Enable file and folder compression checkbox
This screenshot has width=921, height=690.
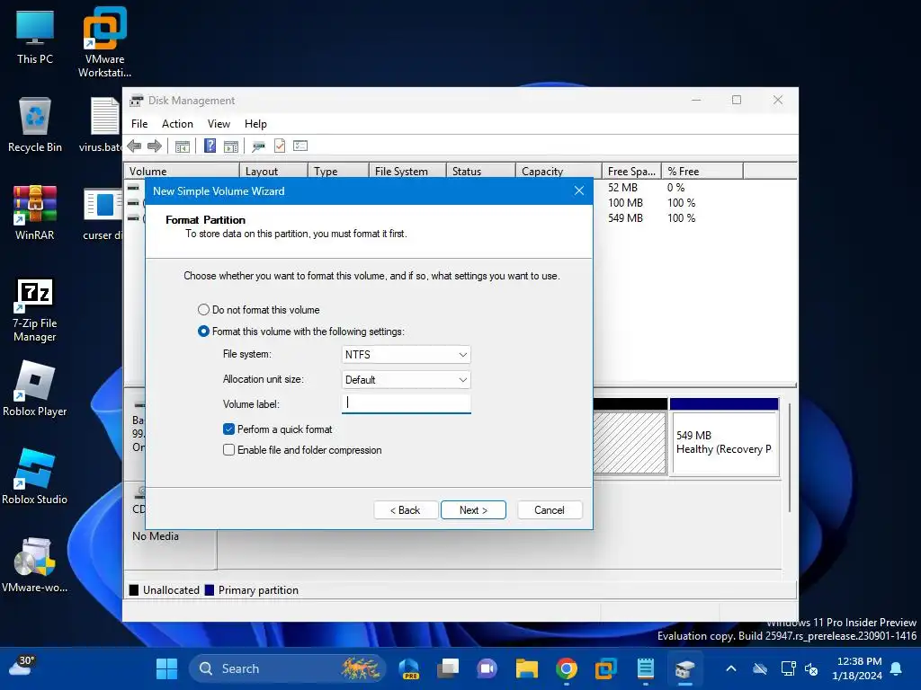coord(302,450)
